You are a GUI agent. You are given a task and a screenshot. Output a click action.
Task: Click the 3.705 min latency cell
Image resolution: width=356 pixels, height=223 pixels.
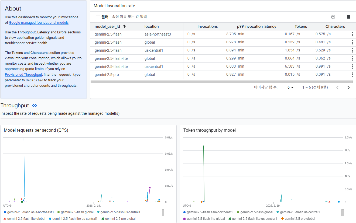235,34
